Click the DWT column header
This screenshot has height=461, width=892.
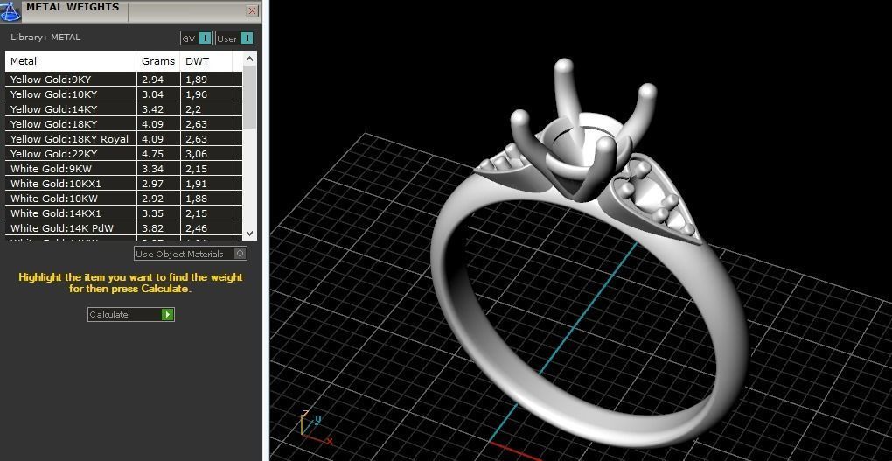click(206, 61)
